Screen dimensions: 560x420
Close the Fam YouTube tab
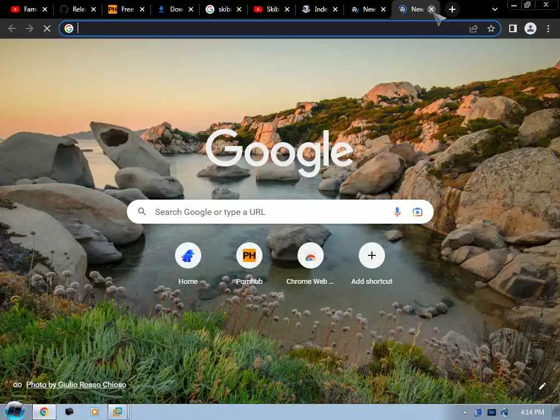pos(45,9)
